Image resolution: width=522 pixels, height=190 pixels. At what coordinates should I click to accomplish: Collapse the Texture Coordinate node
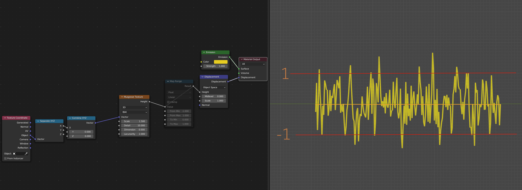[x=5, y=118]
